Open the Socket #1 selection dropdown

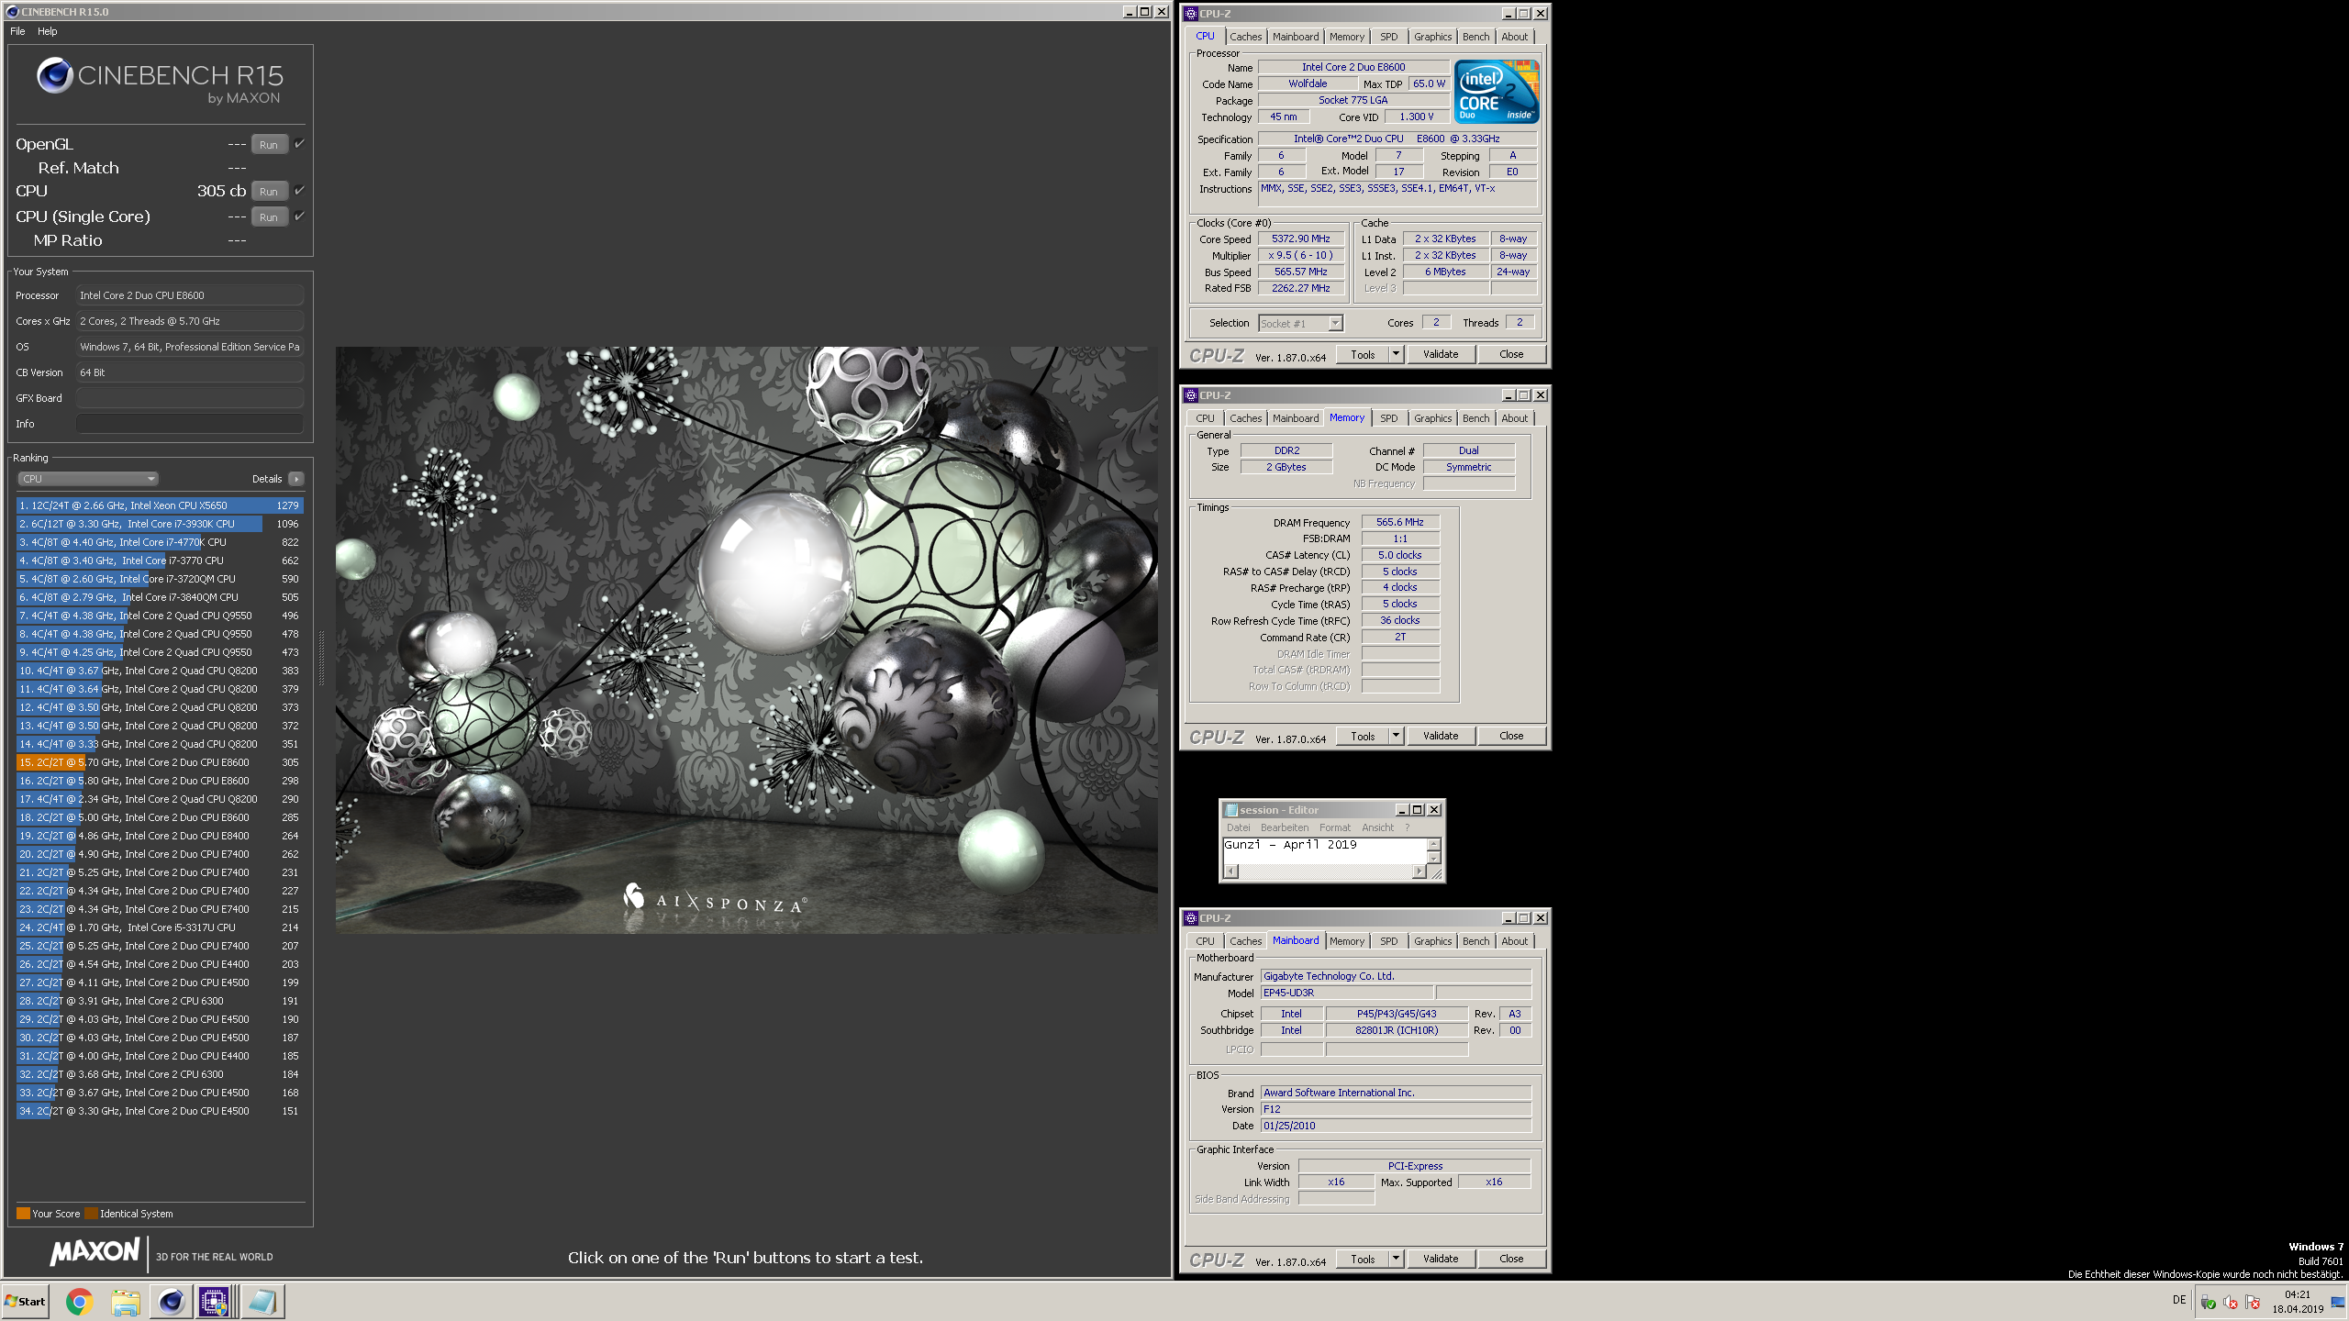pyautogui.click(x=1300, y=323)
